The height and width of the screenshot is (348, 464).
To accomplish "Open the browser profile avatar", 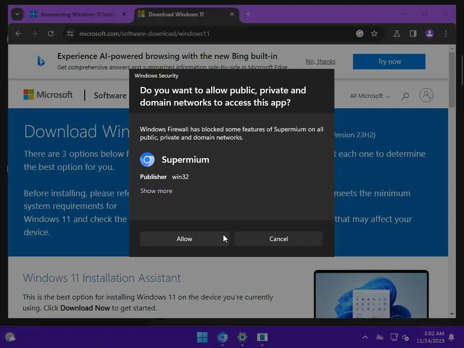I will [430, 34].
